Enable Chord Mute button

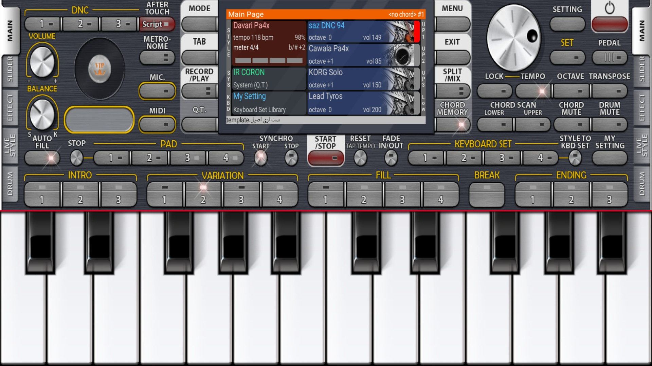pos(571,124)
